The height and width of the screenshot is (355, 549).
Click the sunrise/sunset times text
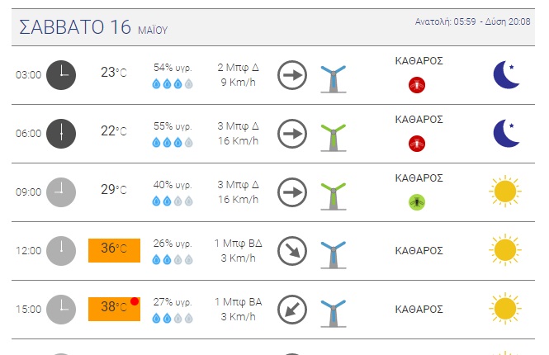[472, 21]
